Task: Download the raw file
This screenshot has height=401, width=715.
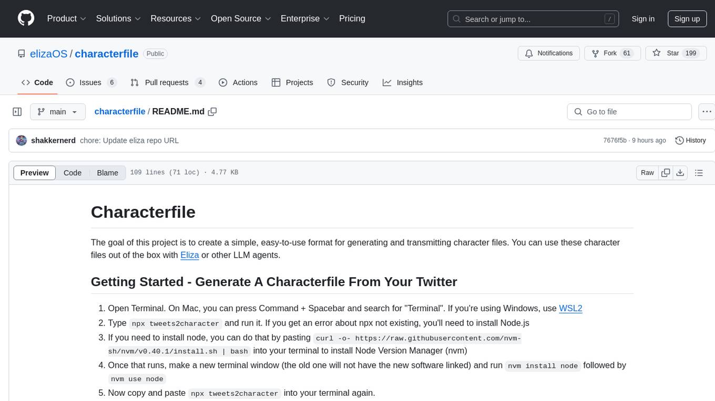Action: [x=680, y=173]
